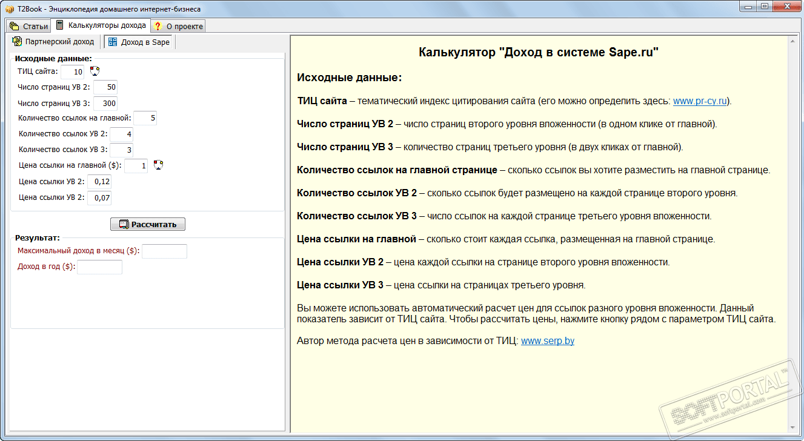The width and height of the screenshot is (804, 441).
Task: Click the "Максимальный доход в месяц ($):" label
Action: pyautogui.click(x=79, y=251)
